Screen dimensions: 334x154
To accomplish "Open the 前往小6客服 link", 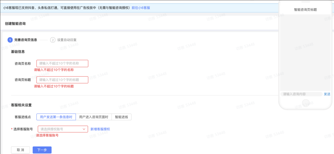I will [141, 8].
